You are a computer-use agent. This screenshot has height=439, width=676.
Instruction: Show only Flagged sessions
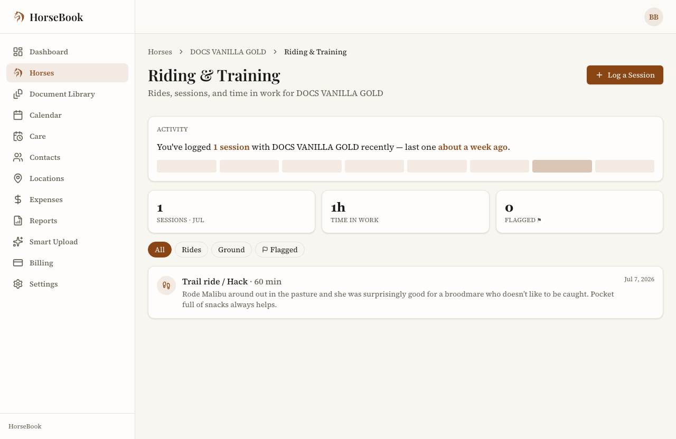pos(280,250)
